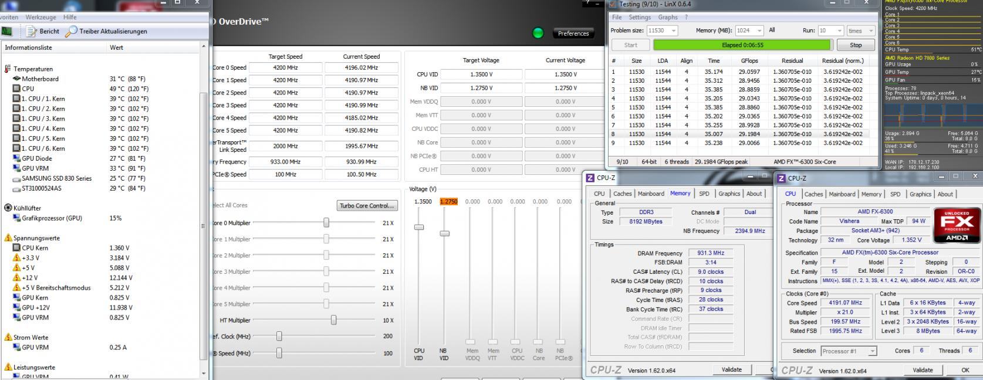Click the Bericht report icon in toolbar

tap(31, 31)
